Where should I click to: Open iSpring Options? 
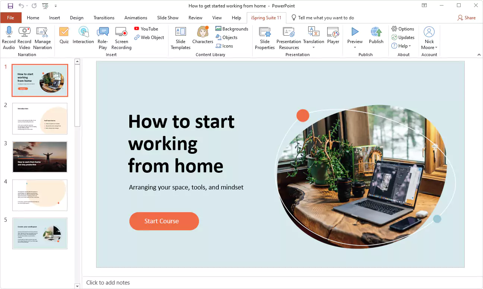coord(403,29)
